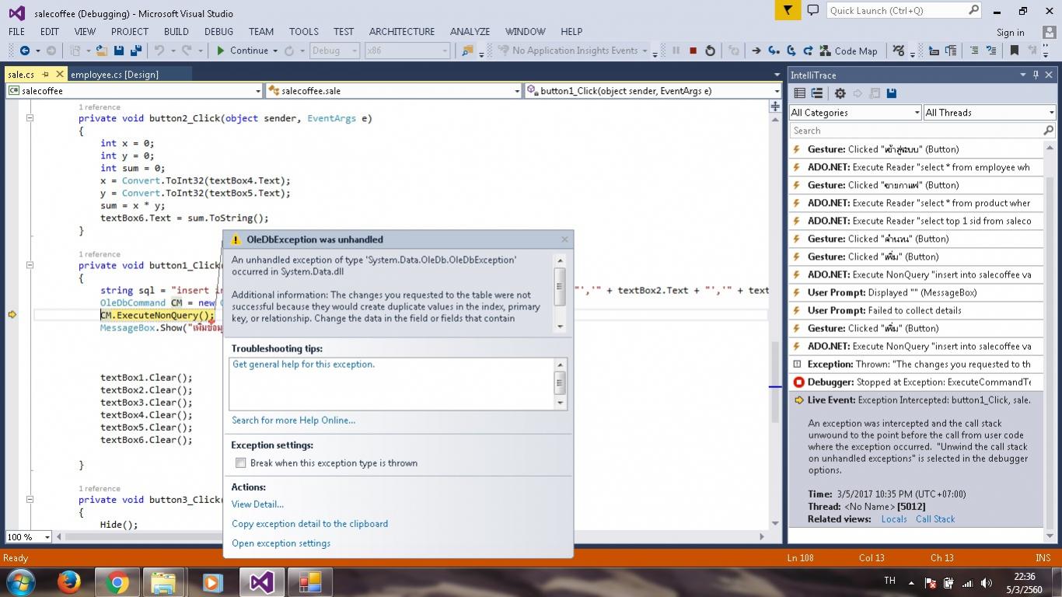Screen dimensions: 1062x597
Task: Open Visual Studio from the Windows taskbar
Action: point(261,581)
